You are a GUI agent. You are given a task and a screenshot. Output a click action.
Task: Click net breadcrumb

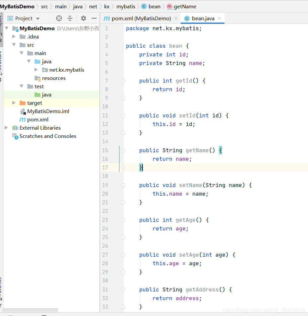[93, 6]
